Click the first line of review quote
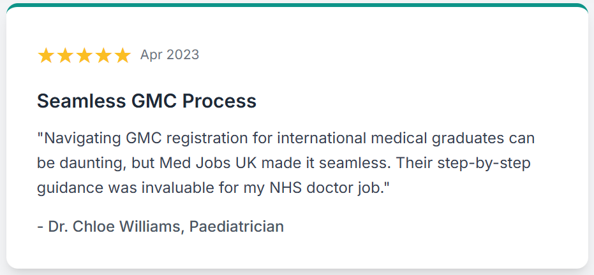 pyautogui.click(x=286, y=139)
